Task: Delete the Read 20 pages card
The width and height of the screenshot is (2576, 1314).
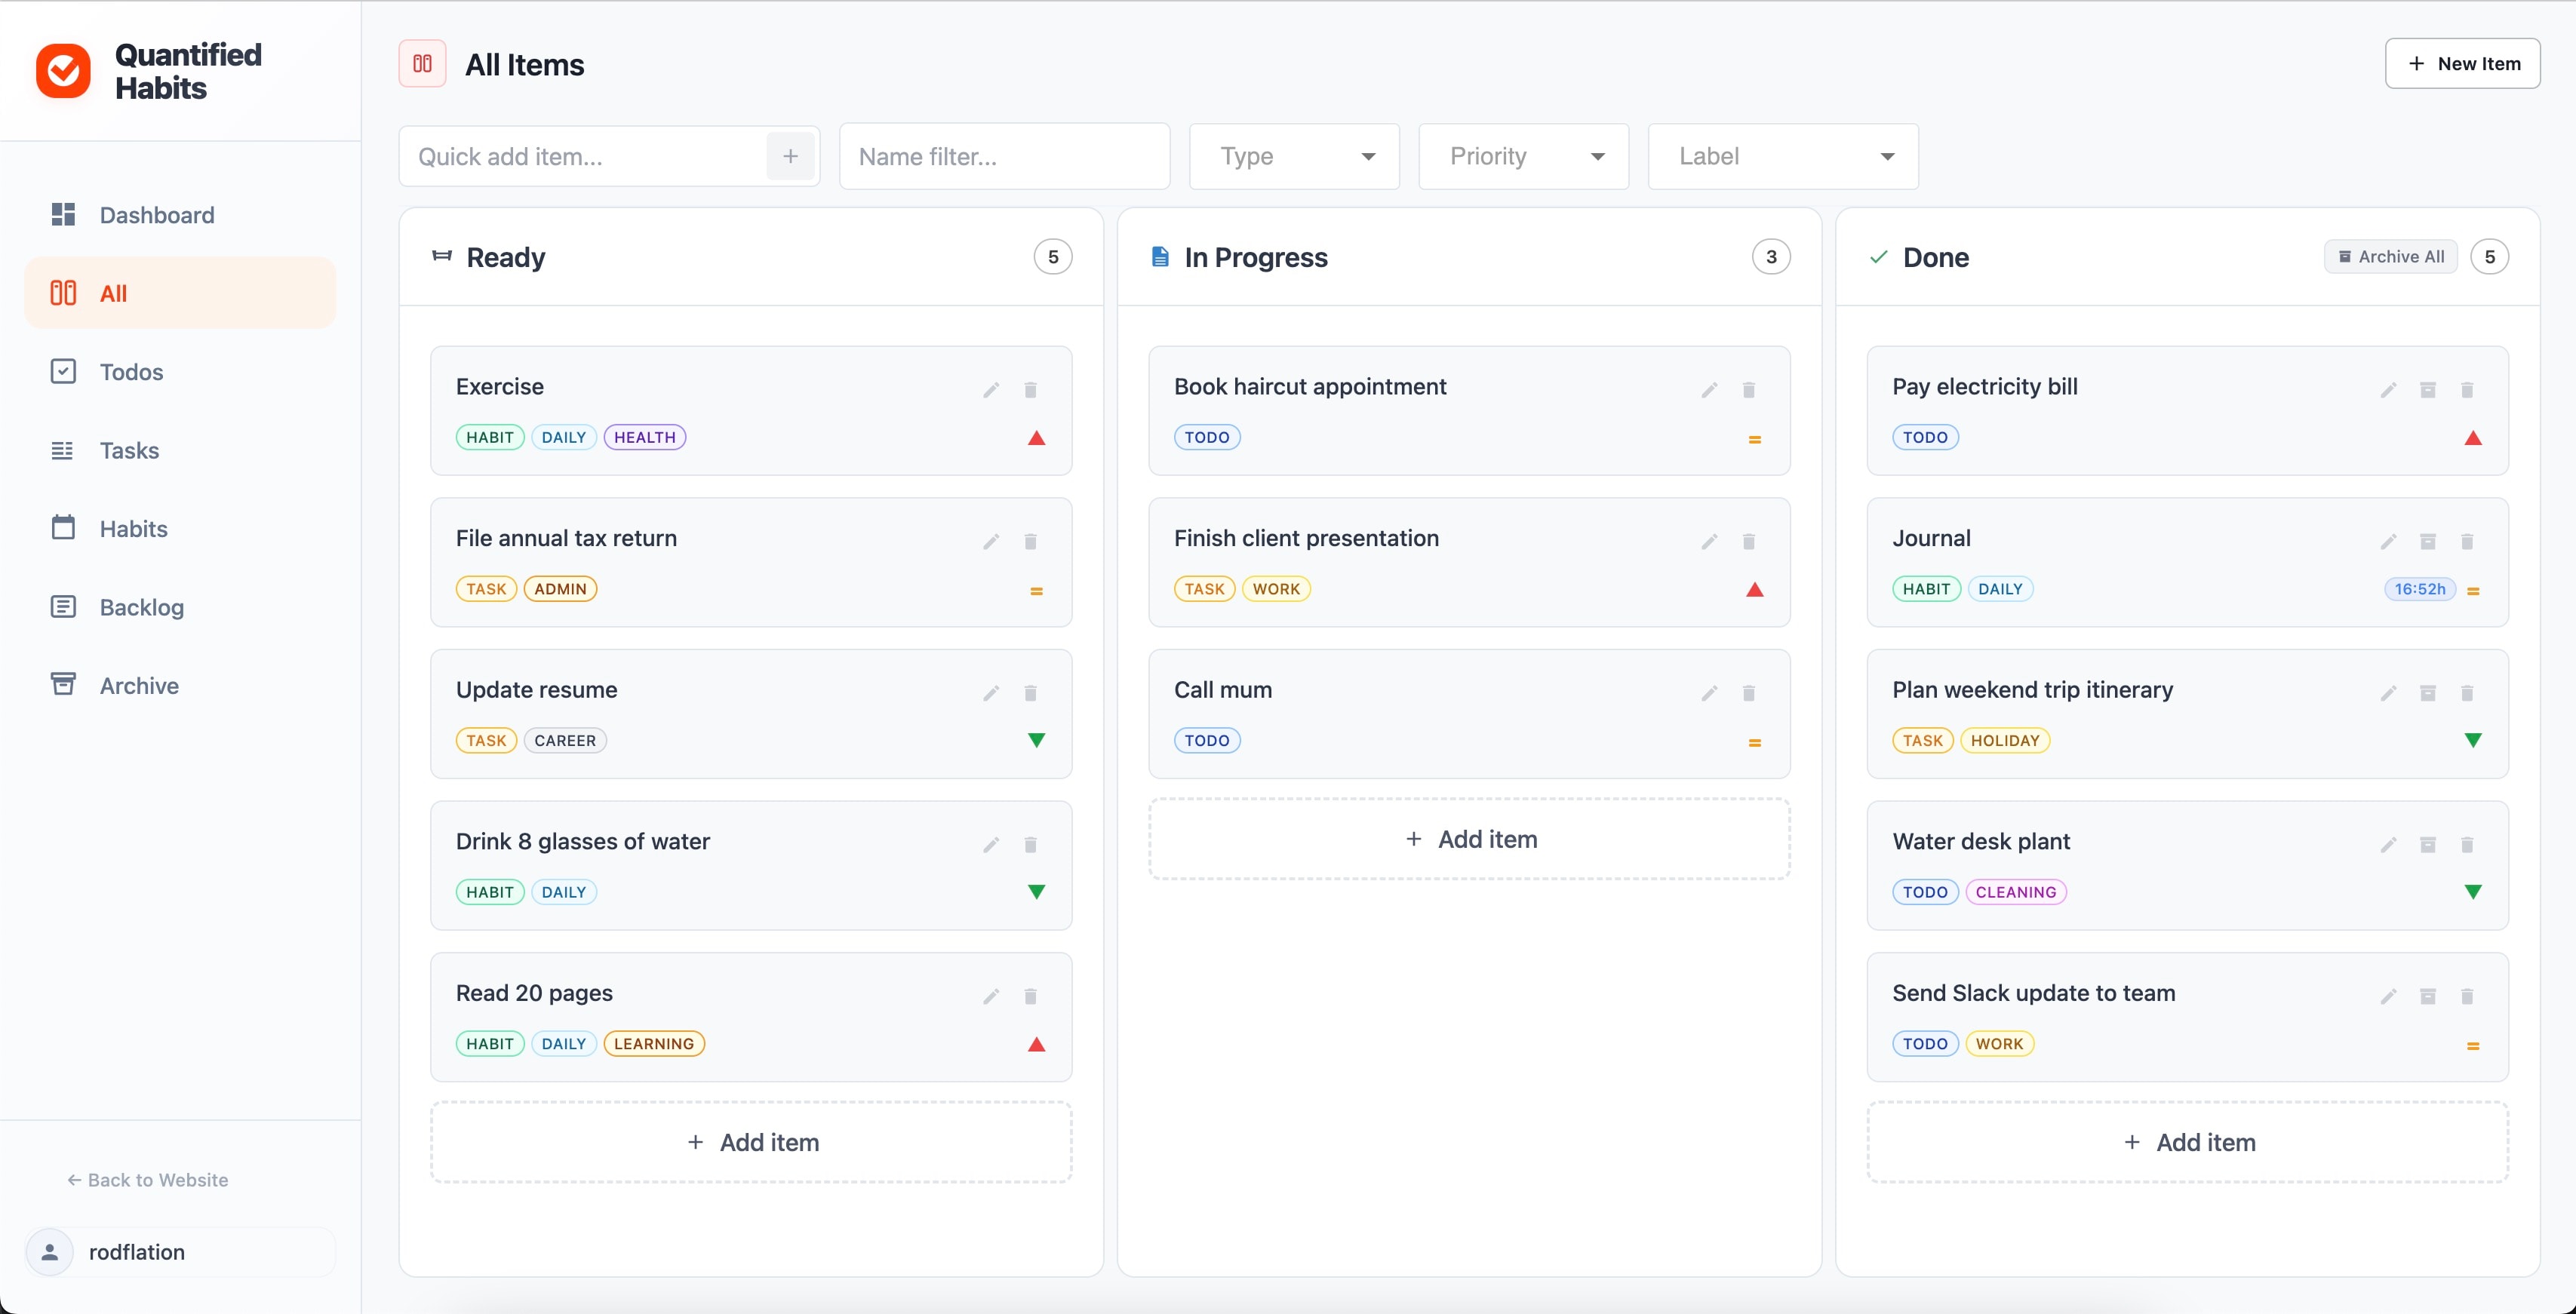Action: [1030, 996]
